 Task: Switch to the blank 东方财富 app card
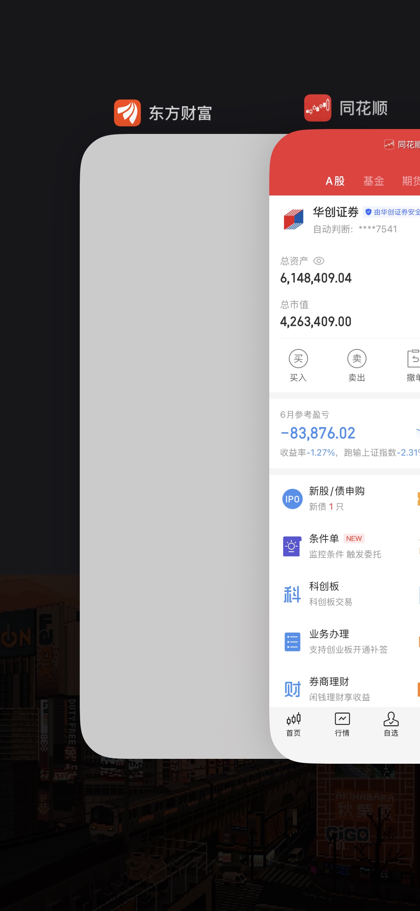click(175, 446)
